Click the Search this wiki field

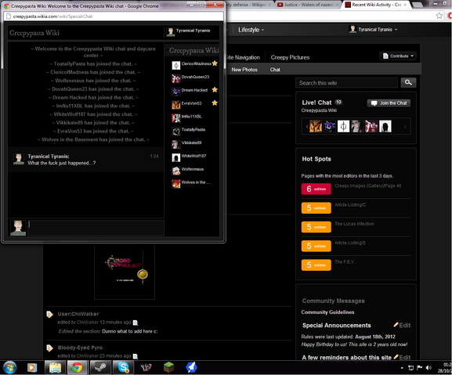pyautogui.click(x=346, y=83)
